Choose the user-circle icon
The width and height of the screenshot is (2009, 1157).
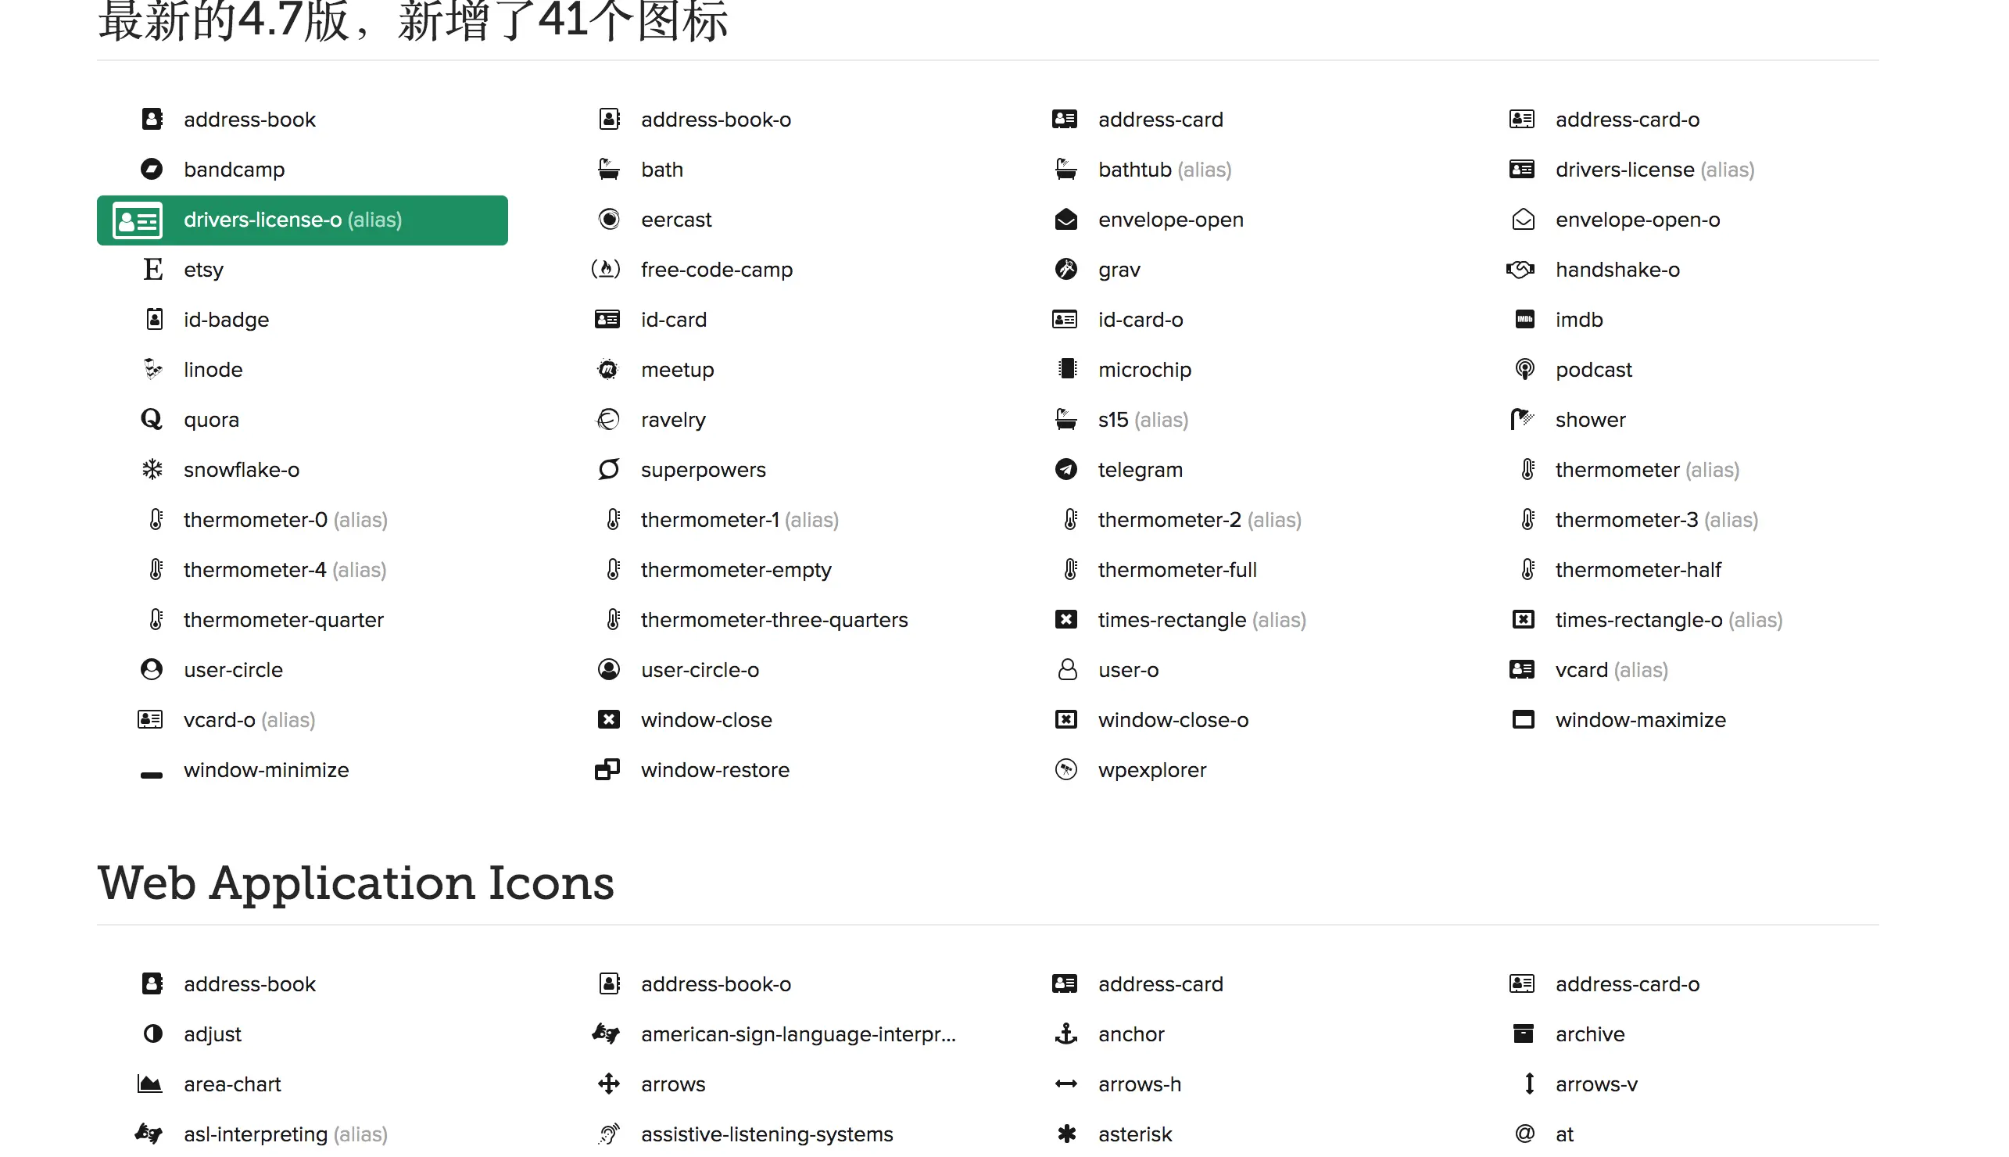point(151,670)
